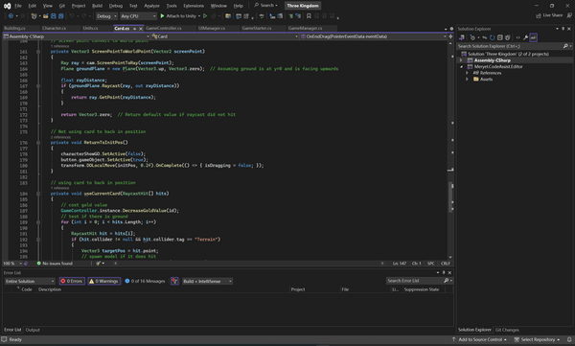
Task: Toggle the 0 of 16 Messages filter
Action: (x=145, y=281)
